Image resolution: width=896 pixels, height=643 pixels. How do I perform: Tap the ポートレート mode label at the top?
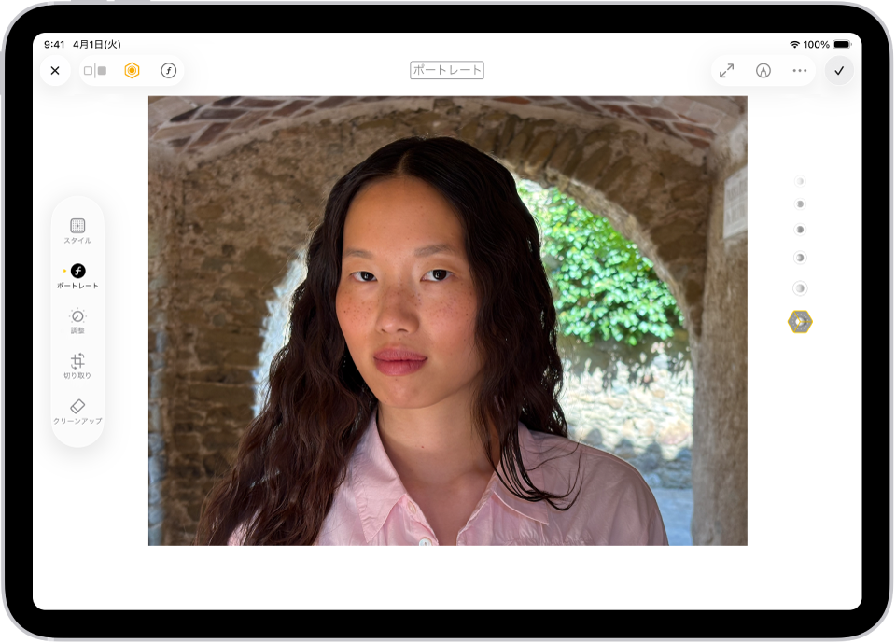coord(448,70)
